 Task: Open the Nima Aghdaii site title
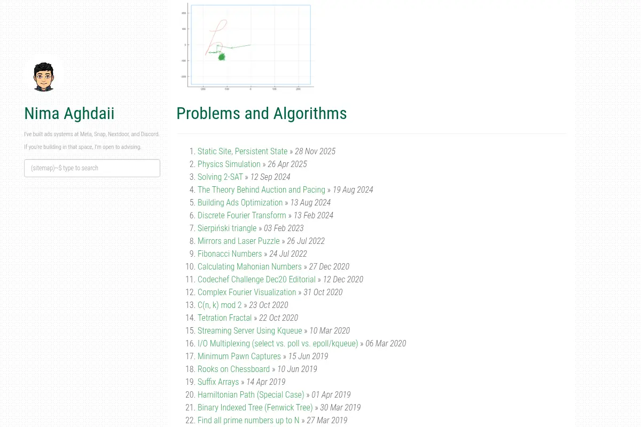[x=69, y=114]
